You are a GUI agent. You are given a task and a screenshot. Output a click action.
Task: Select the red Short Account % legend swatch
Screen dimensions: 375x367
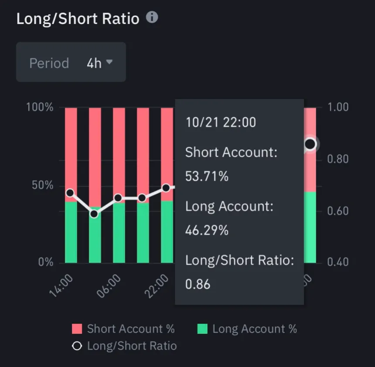(x=77, y=329)
